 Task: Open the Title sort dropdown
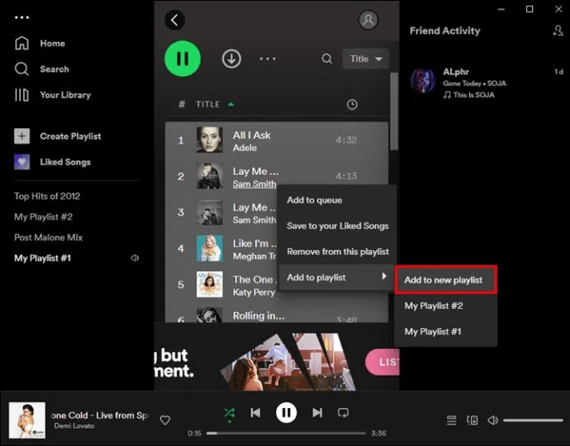click(365, 59)
